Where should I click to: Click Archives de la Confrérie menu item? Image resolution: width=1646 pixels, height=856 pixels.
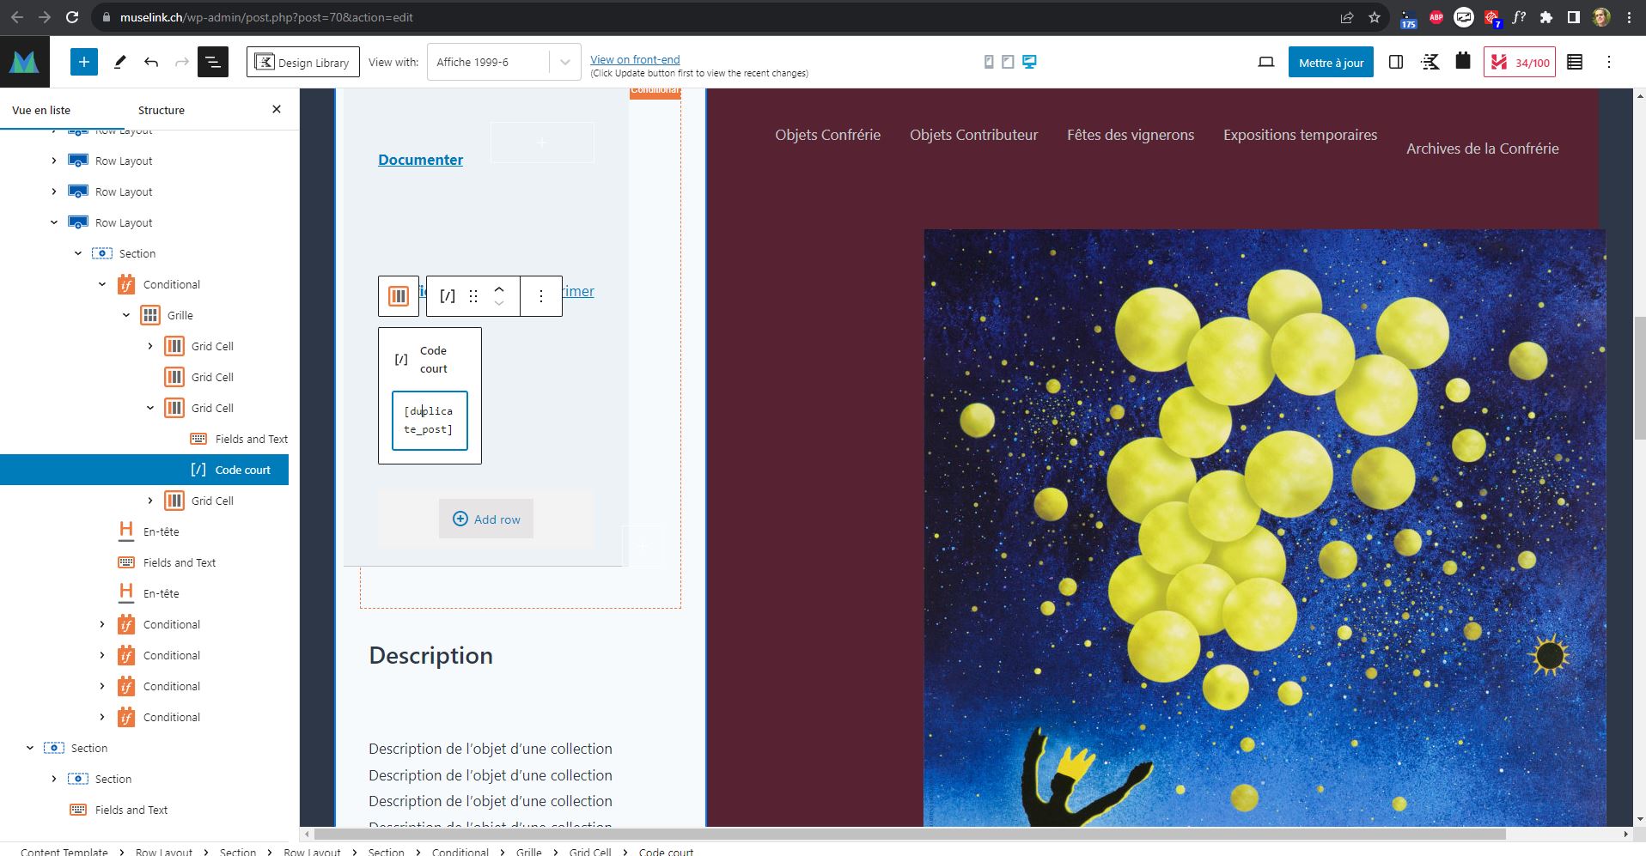point(1482,149)
